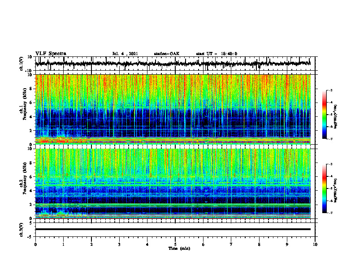The height and width of the screenshot is (274, 355).
Task: Click ch.2 color scale "log(PSD)" unit label
Action: 335,190
